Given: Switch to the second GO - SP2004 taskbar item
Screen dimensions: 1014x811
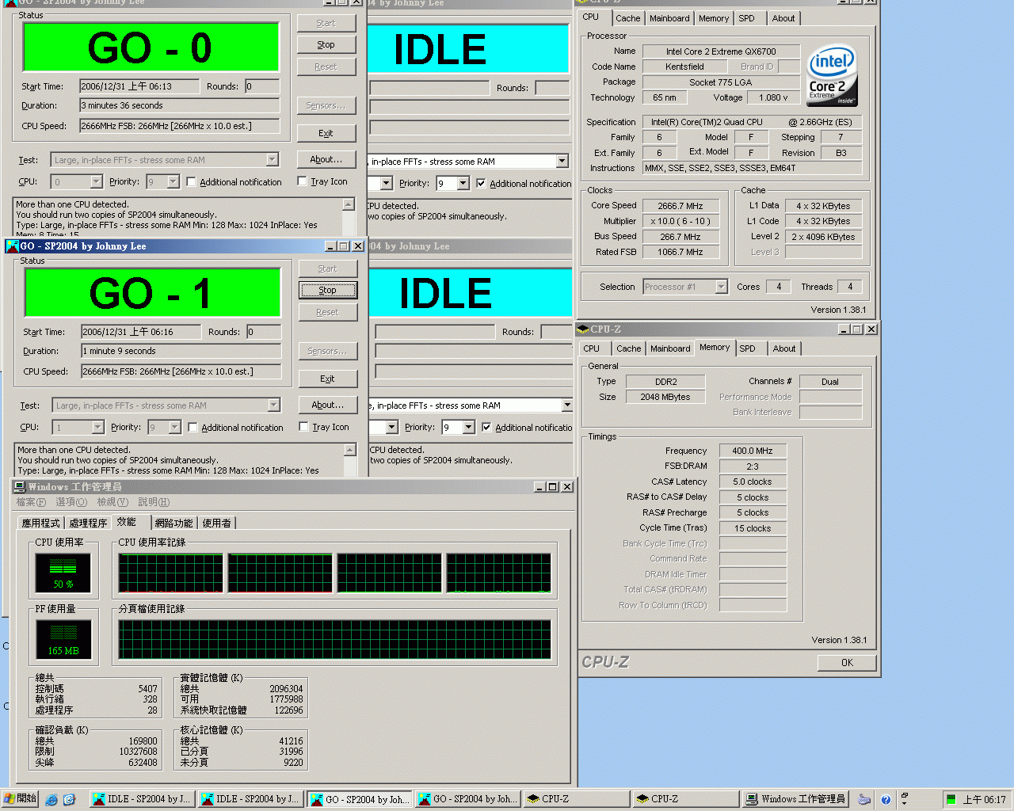Looking at the screenshot, I should point(467,799).
